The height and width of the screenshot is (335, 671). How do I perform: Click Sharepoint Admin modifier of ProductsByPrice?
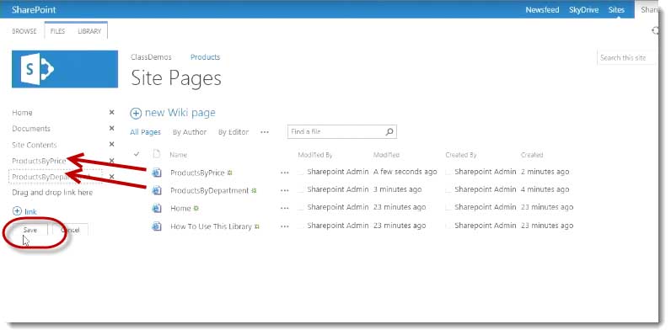(338, 172)
